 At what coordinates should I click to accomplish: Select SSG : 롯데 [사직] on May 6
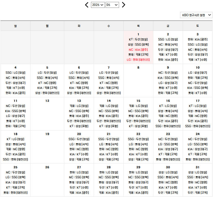tap(79, 78)
